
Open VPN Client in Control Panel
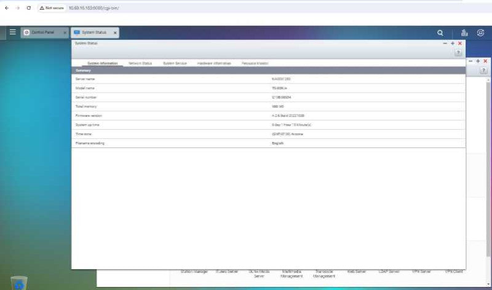(454, 272)
